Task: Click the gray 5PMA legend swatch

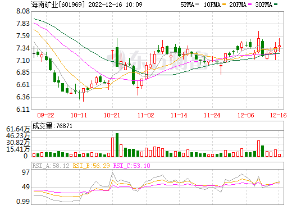Action: tap(197, 4)
